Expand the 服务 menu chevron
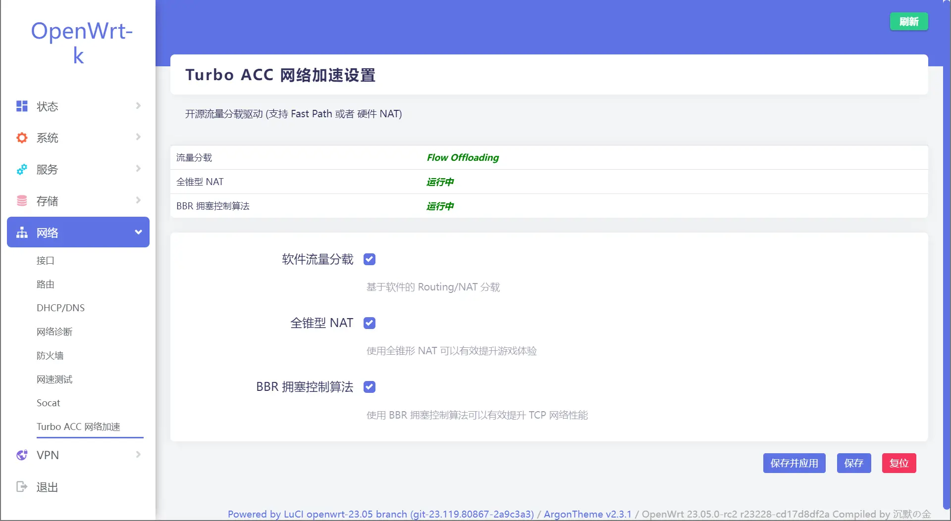This screenshot has width=951, height=521. 138,168
